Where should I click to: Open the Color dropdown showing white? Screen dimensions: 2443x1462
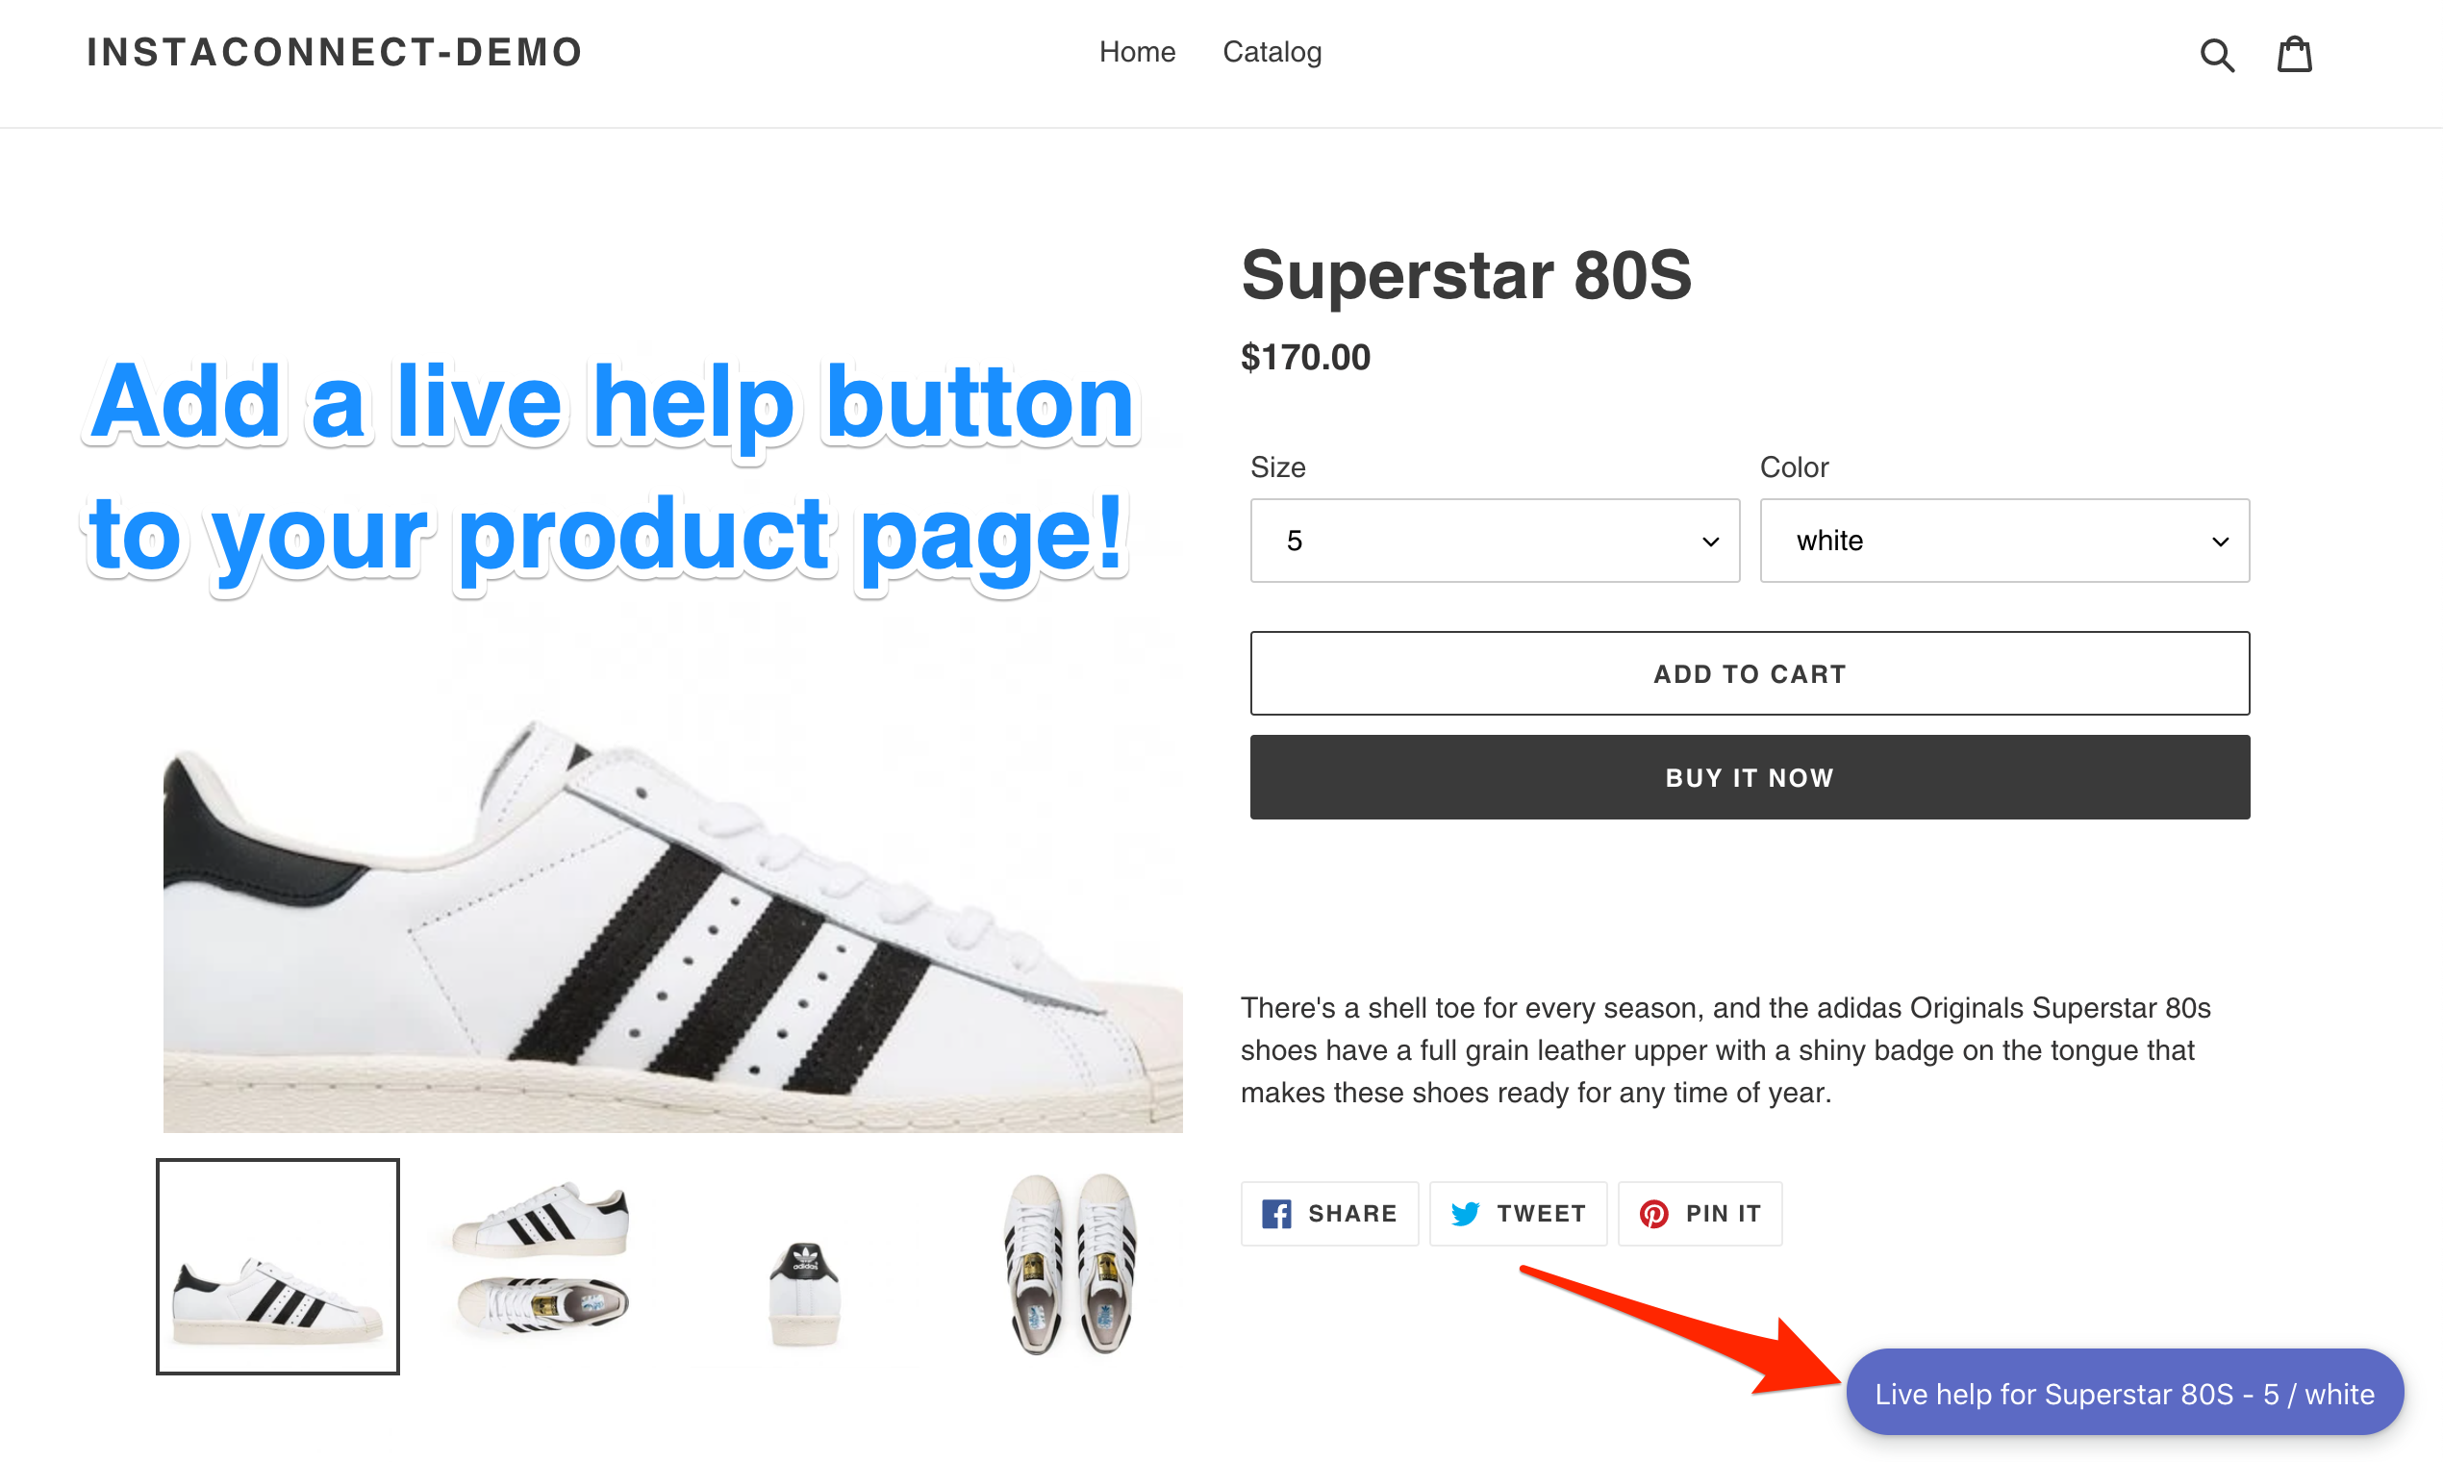pos(2003,540)
